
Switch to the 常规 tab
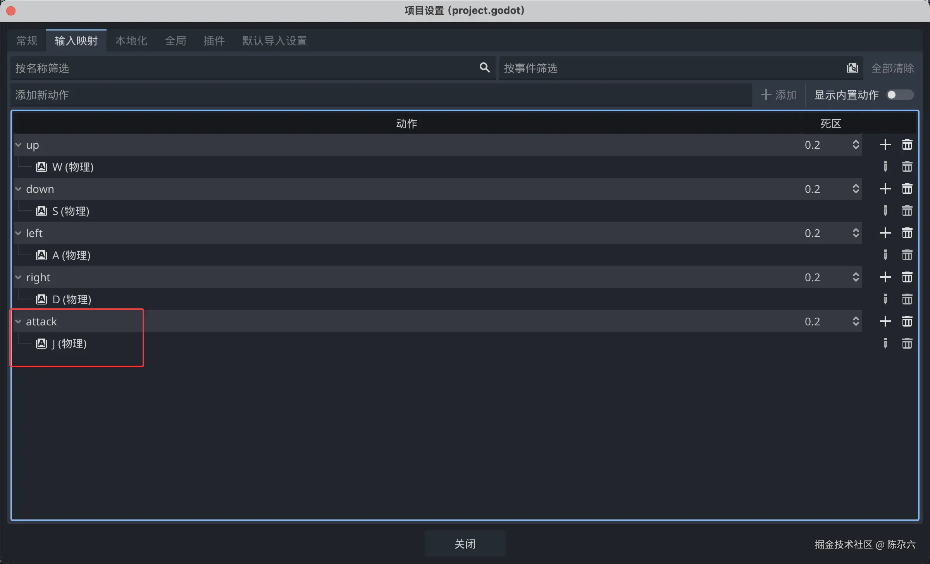27,41
